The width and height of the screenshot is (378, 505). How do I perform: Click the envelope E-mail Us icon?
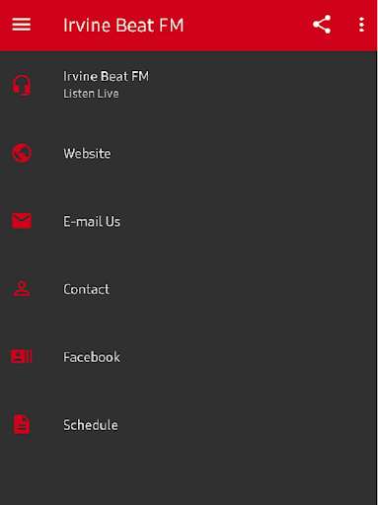coord(22,221)
